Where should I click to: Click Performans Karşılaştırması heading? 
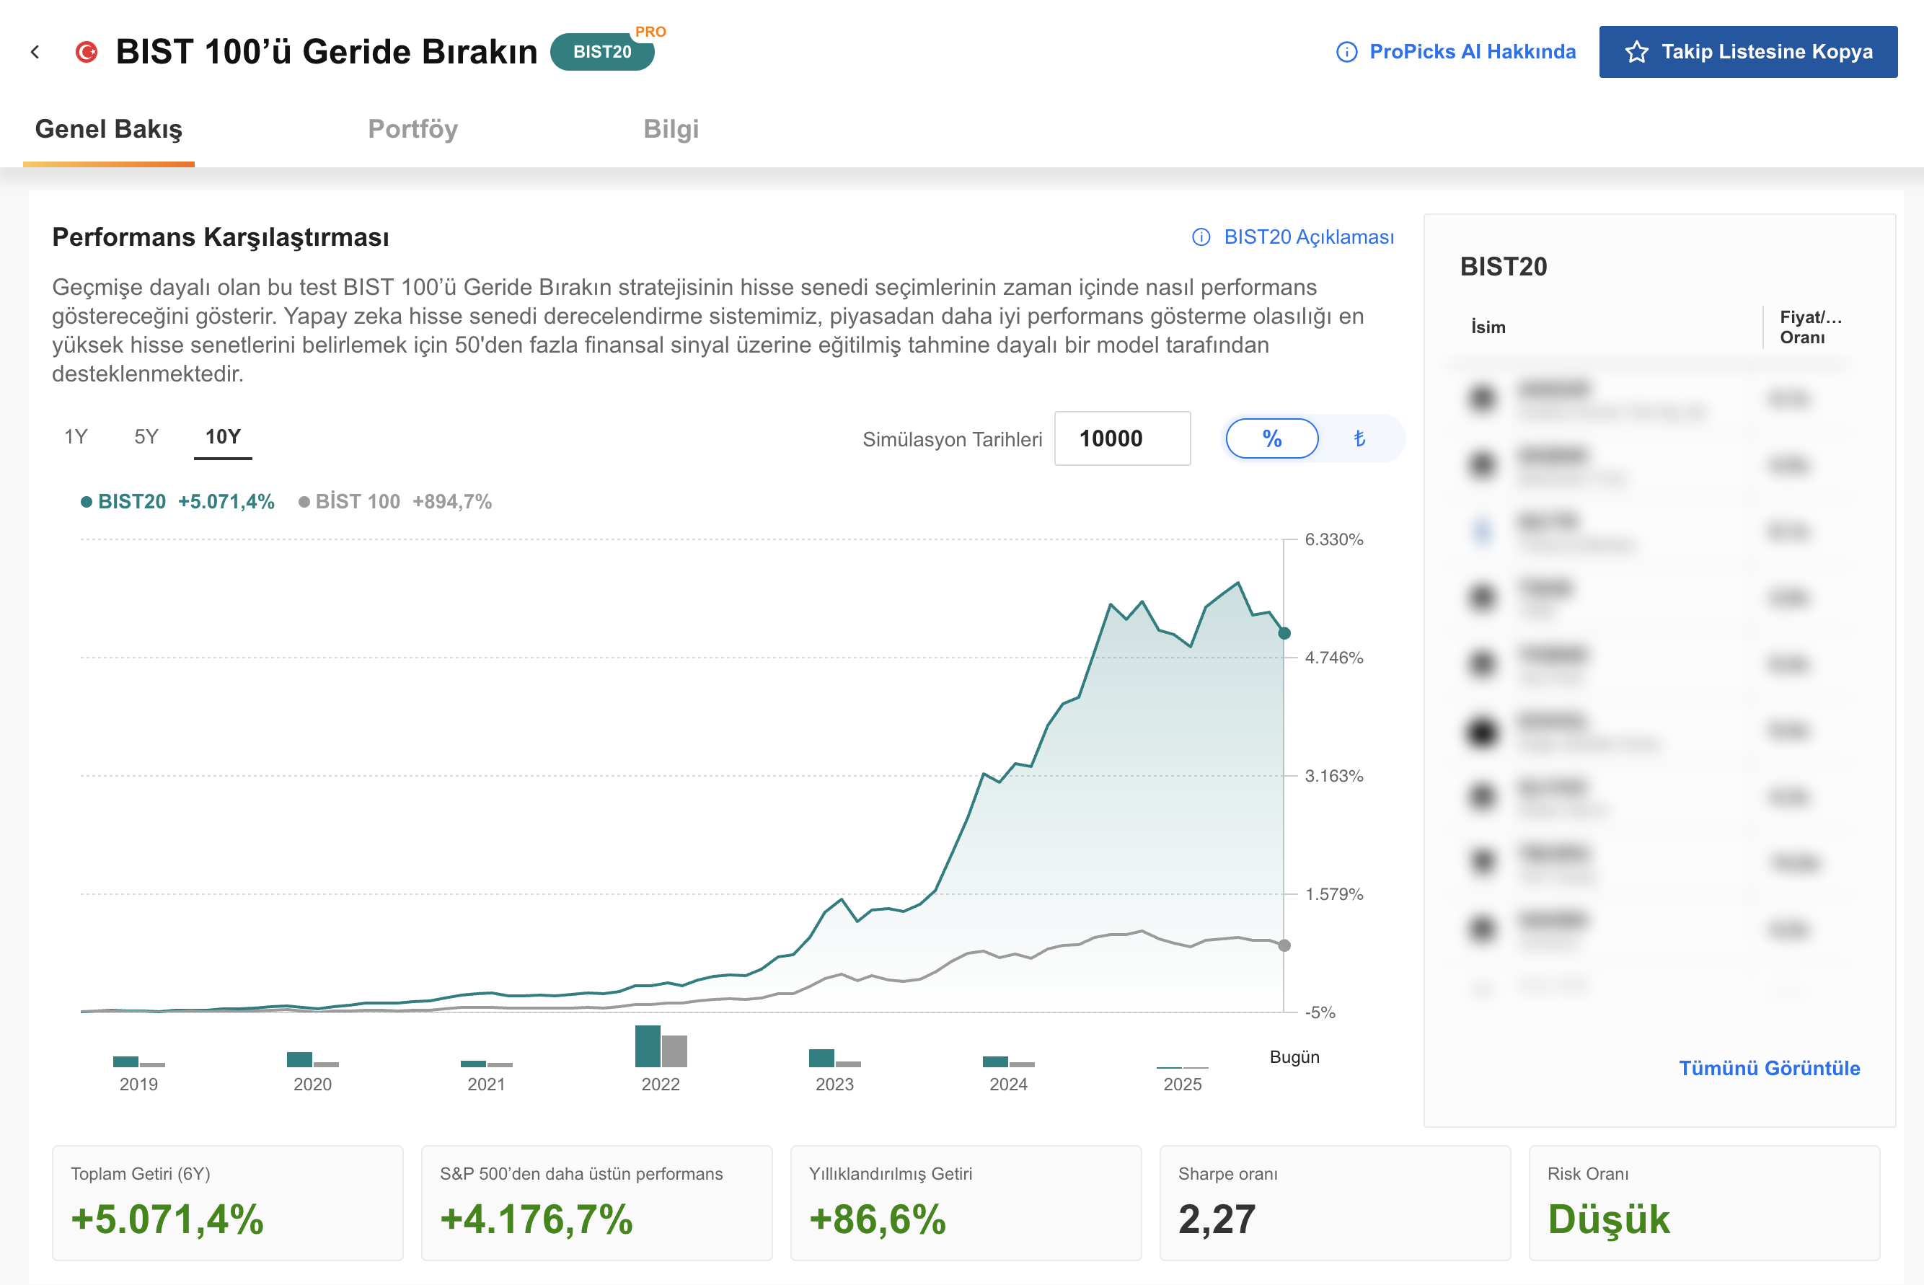coord(221,237)
